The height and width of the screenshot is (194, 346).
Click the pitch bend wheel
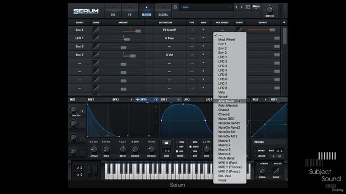(89, 170)
